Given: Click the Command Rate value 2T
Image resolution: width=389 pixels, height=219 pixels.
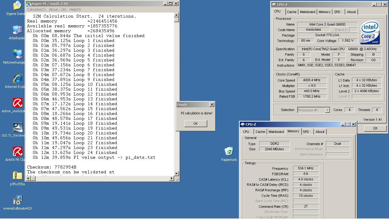Looking at the screenshot, I should pyautogui.click(x=306, y=207).
